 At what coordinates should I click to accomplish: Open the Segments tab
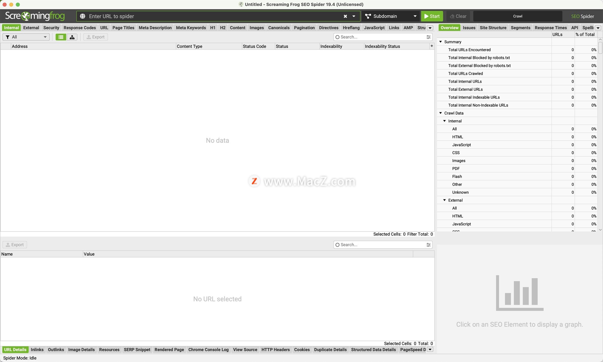[x=520, y=28]
